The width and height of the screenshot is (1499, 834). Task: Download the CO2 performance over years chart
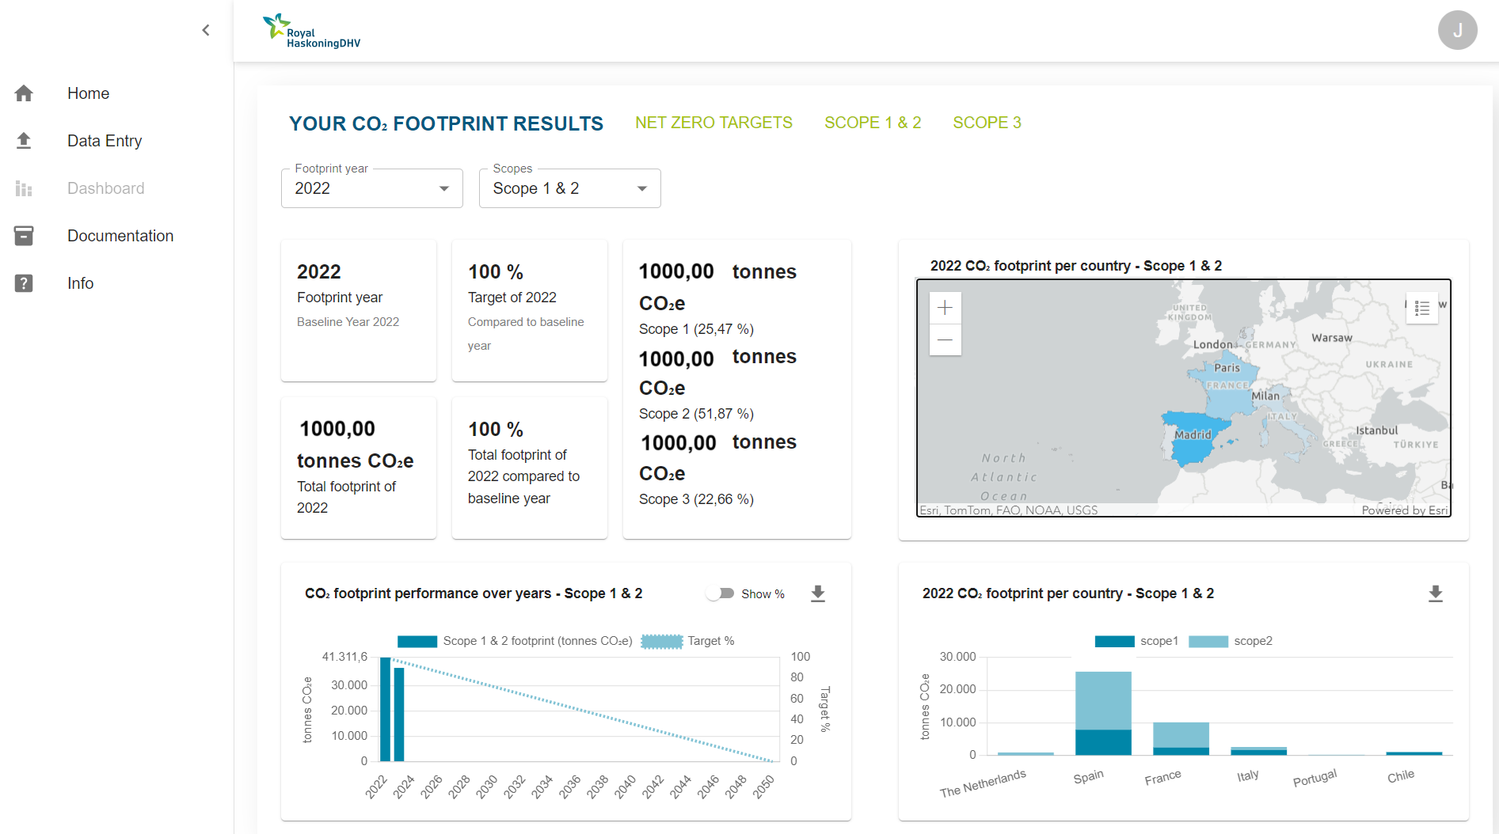(x=818, y=593)
